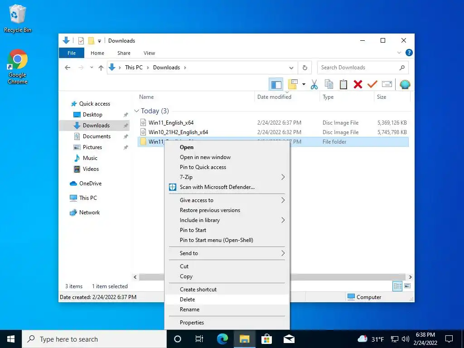Viewport: 464px width, 348px height.
Task: Click the Rename toolbar icon beside the checkmark
Action: tap(387, 85)
